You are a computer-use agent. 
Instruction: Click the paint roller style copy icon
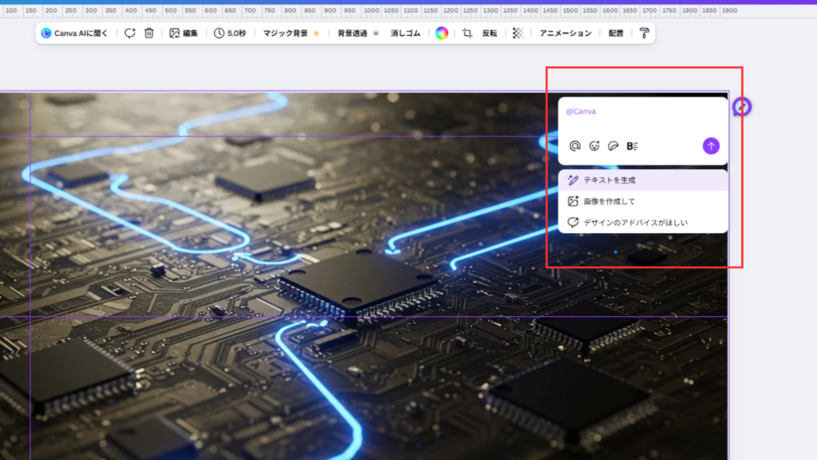[644, 34]
